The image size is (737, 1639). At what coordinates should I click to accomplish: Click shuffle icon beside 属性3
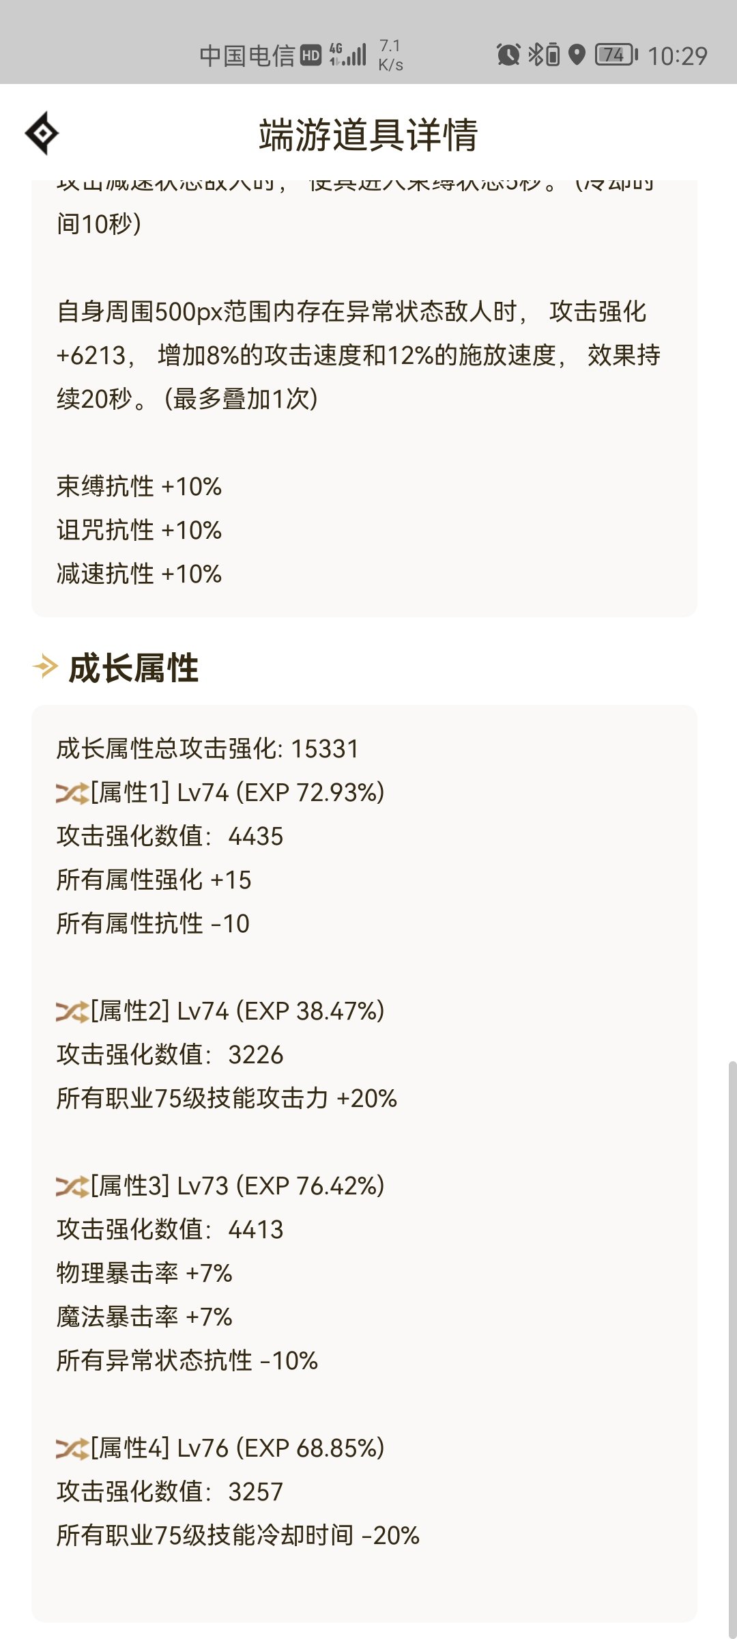click(x=72, y=1187)
